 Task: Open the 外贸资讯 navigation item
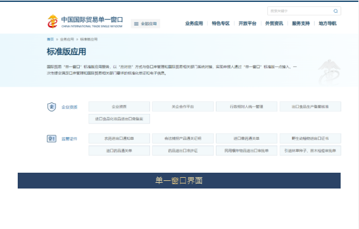(x=274, y=23)
